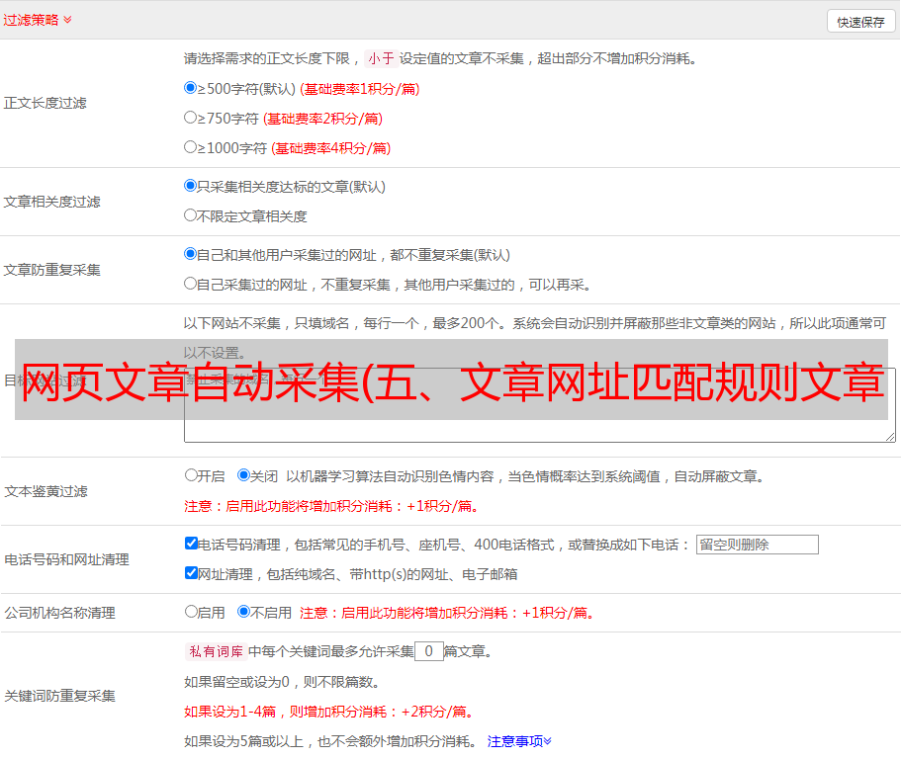902x759 pixels.
Task: Select ≥1000字符 radio option
Action: click(191, 146)
